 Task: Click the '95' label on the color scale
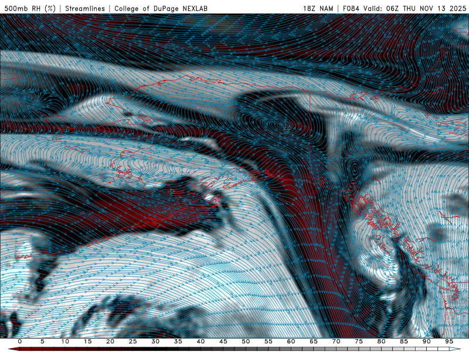[x=449, y=341]
